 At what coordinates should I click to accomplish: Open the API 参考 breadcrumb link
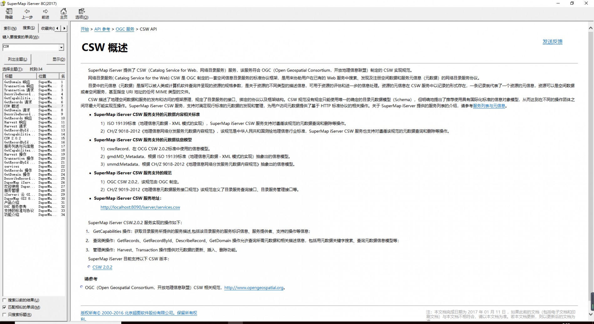point(102,29)
